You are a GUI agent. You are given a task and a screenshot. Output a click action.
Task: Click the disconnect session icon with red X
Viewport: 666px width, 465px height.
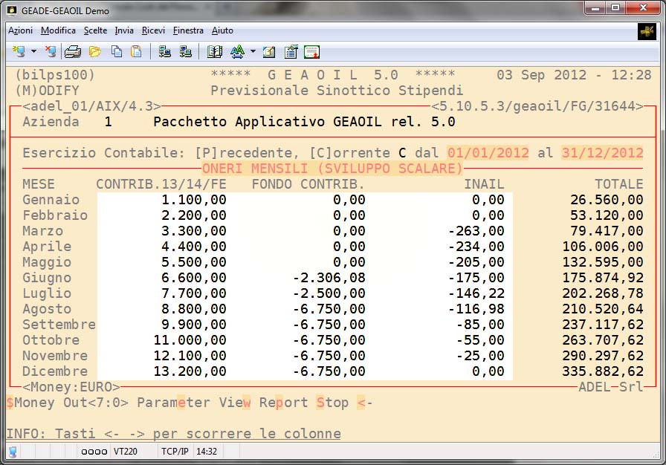pyautogui.click(x=51, y=52)
